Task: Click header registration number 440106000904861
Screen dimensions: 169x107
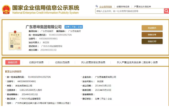Action: pos(48,39)
